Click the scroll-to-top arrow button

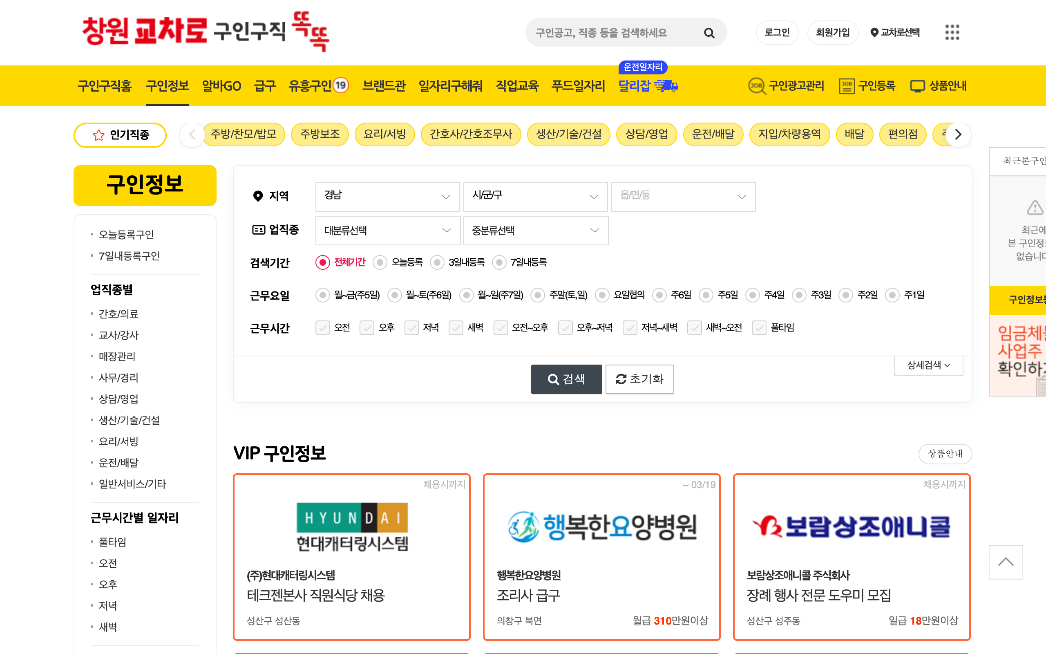(1006, 562)
